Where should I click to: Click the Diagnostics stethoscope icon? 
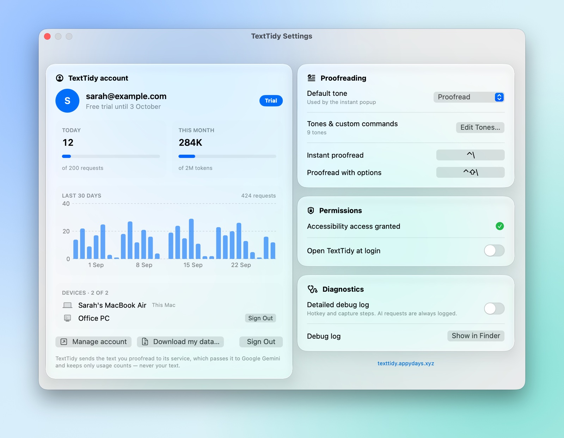pyautogui.click(x=312, y=289)
